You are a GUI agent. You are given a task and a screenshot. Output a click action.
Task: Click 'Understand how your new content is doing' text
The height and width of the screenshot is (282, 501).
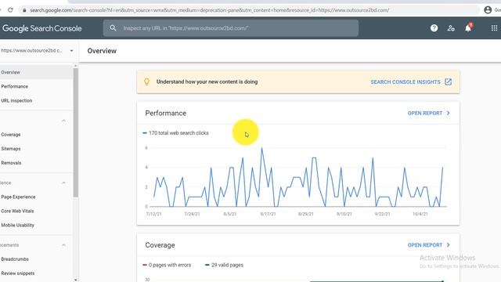click(207, 81)
